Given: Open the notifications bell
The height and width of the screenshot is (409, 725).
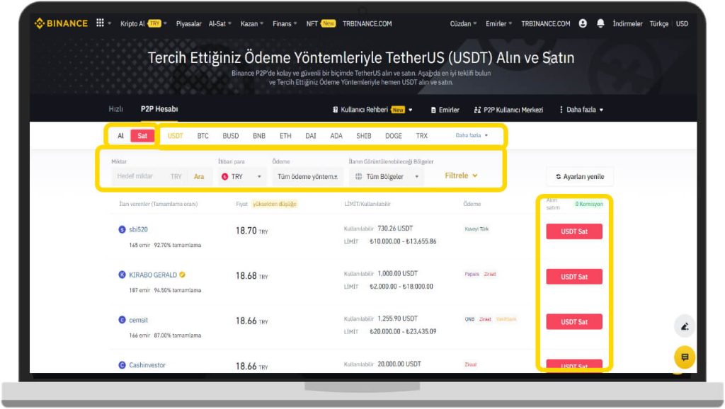Looking at the screenshot, I should pyautogui.click(x=600, y=23).
